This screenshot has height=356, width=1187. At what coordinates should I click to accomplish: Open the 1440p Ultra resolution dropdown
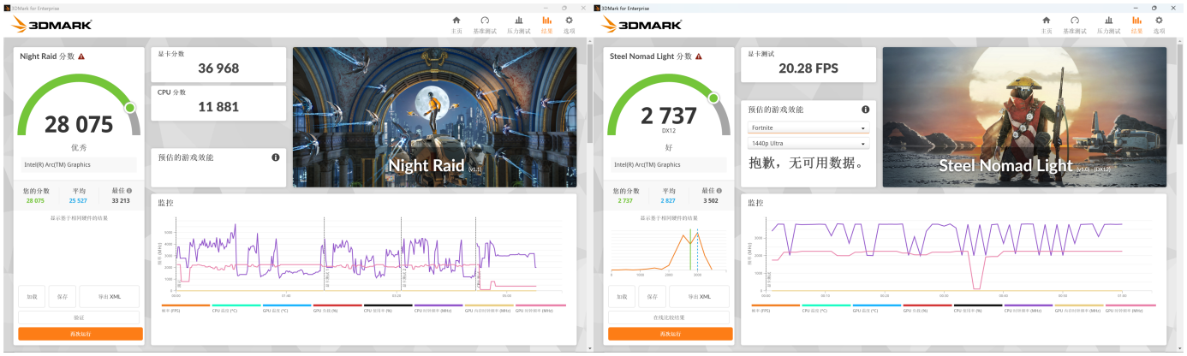pos(808,144)
